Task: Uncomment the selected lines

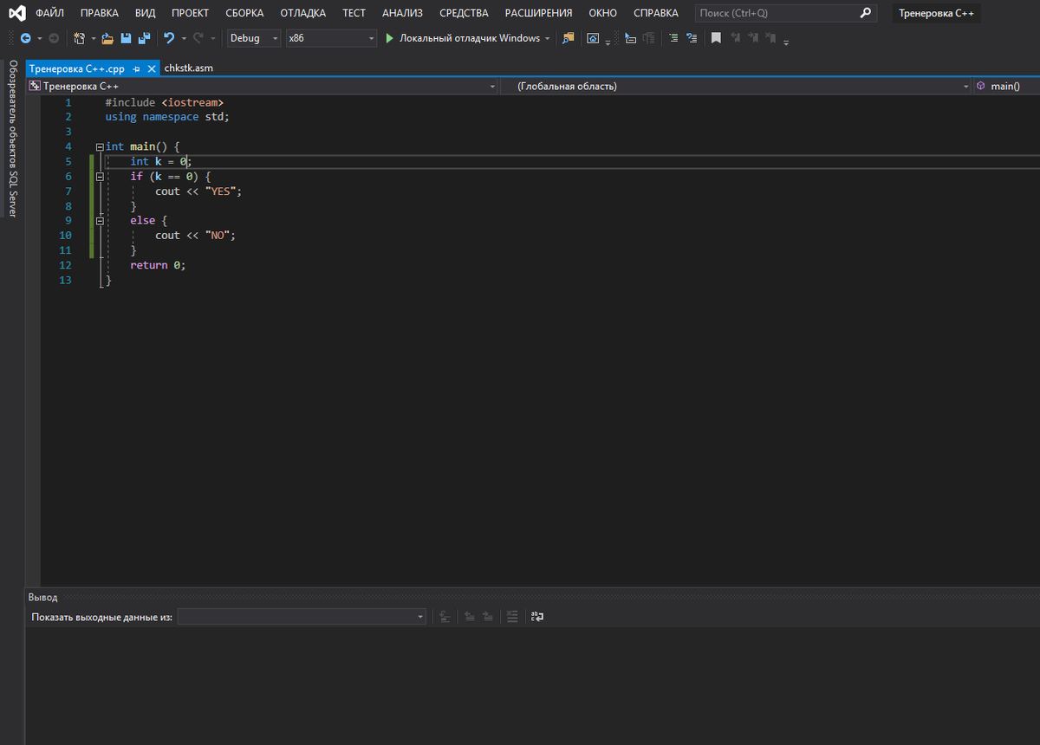Action: coord(692,38)
